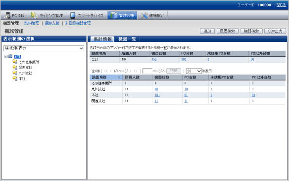Viewport: 289px width, 181px height.
Task: Click the page number input field
Action: pyautogui.click(x=147, y=71)
